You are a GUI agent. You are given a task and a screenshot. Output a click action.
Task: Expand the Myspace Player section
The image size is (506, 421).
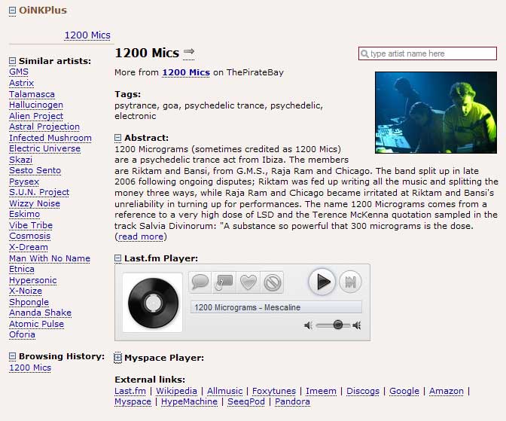tap(117, 358)
